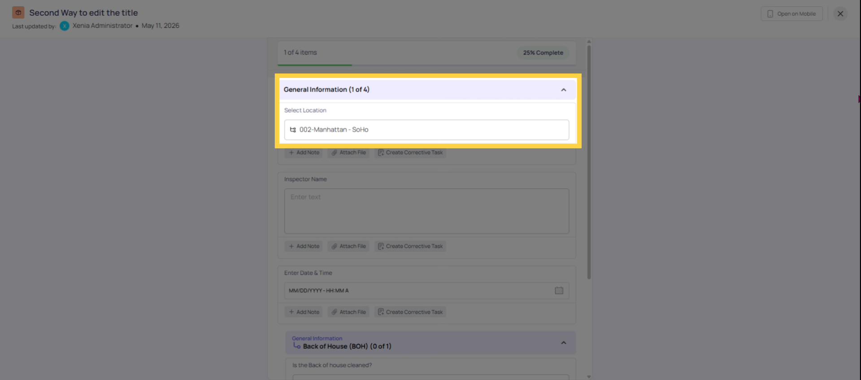This screenshot has width=861, height=380.
Task: Click the title Second Way to edit the title
Action: (83, 13)
